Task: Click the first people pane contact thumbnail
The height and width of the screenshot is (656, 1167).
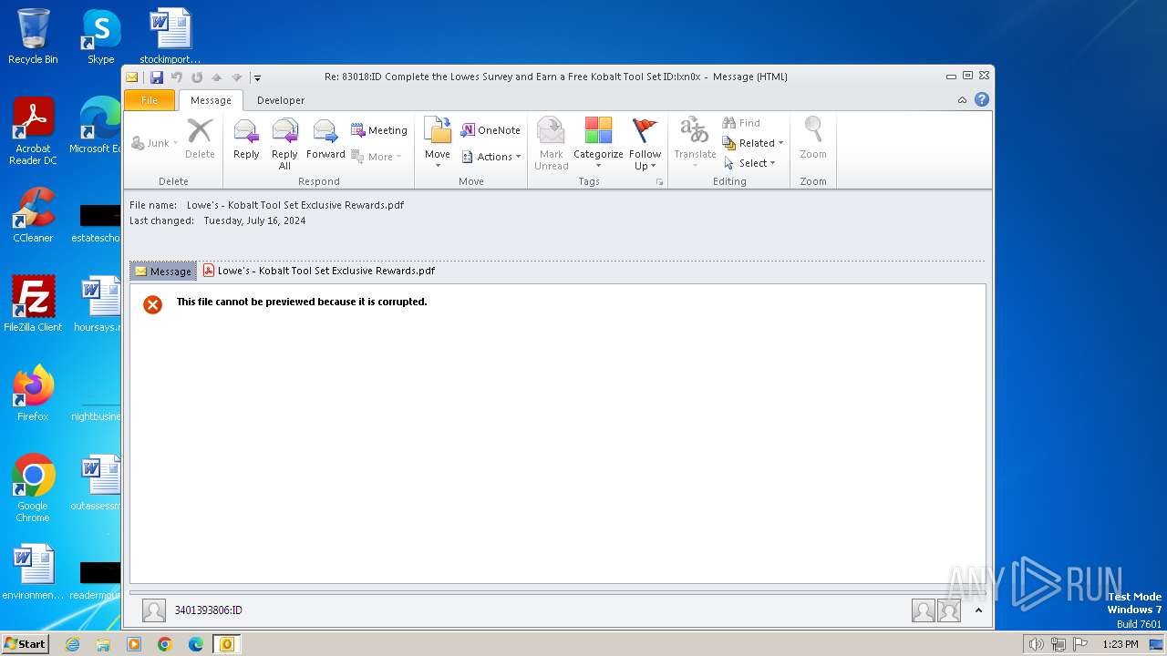Action: 924,610
